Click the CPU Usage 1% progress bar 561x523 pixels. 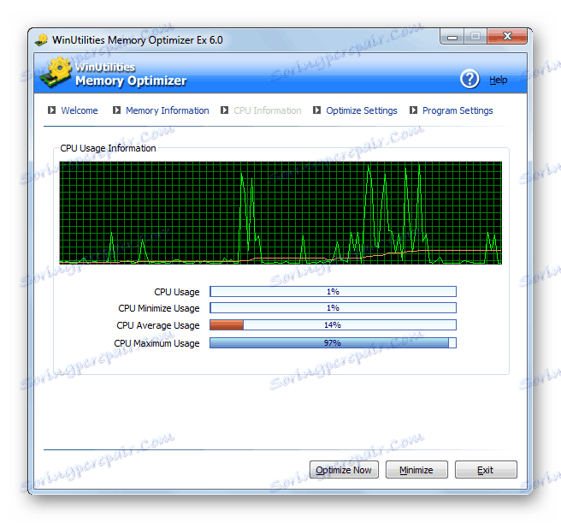(x=334, y=292)
